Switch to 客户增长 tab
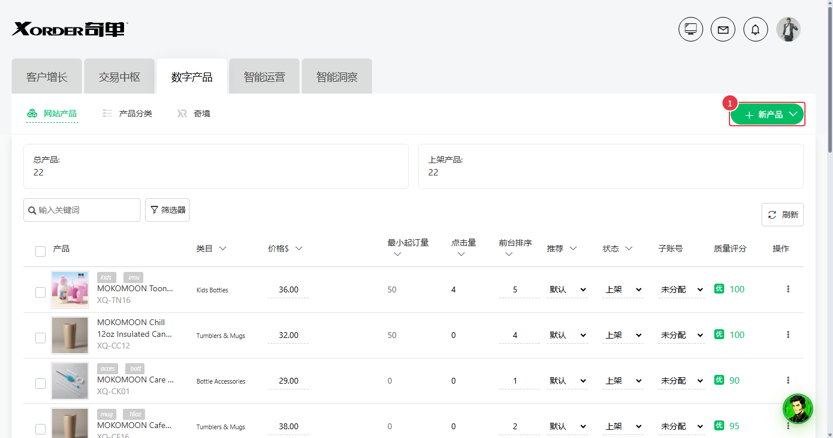The width and height of the screenshot is (833, 438). pos(47,77)
